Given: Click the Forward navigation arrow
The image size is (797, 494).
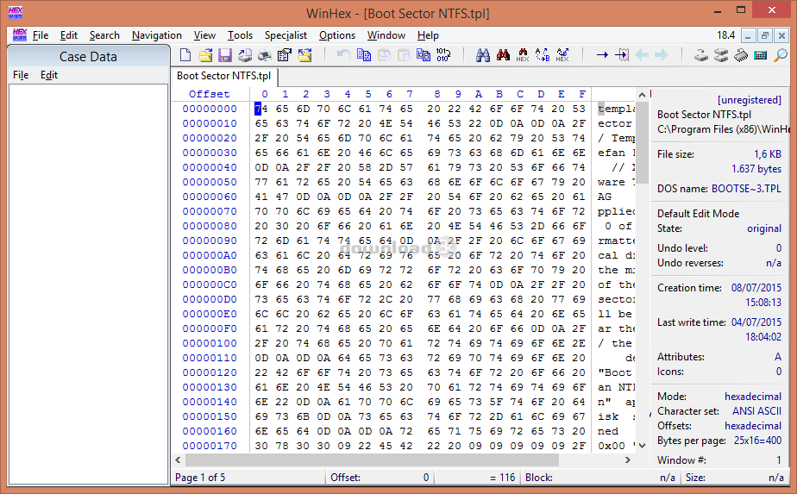Looking at the screenshot, I should 662,55.
